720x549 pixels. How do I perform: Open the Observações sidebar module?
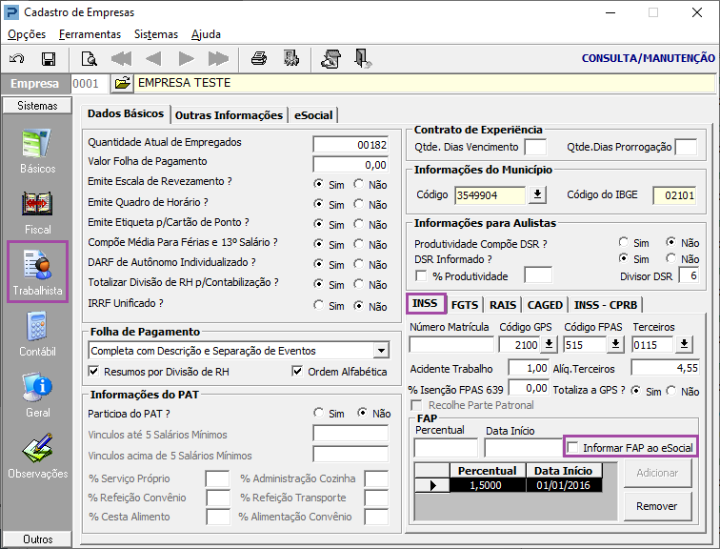(37, 457)
